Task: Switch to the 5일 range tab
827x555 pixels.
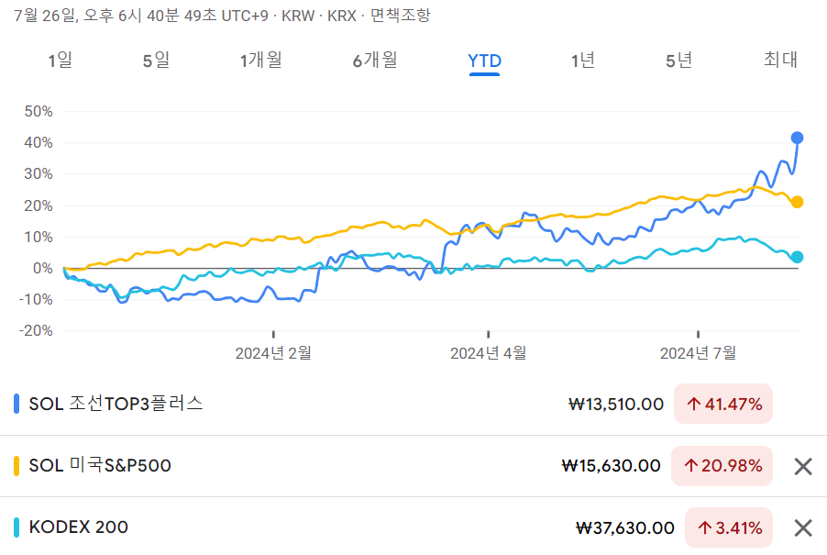Action: point(156,61)
